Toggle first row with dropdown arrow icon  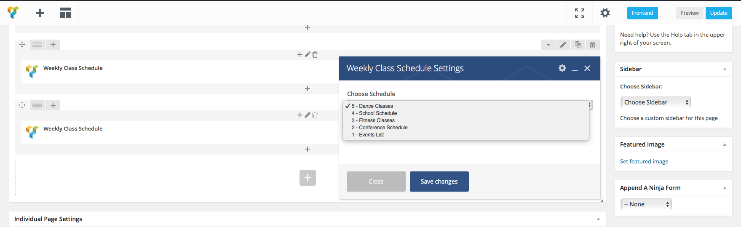pos(548,45)
